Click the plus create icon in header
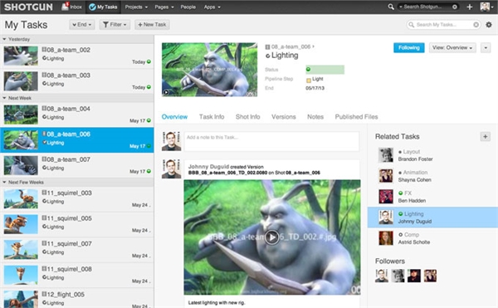The image size is (498, 308). [x=470, y=7]
